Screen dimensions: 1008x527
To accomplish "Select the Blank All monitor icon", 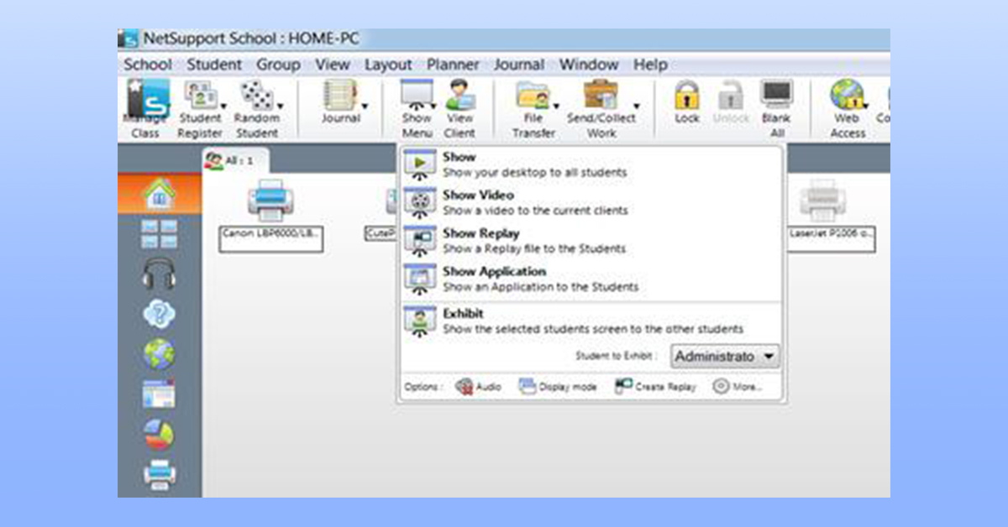I will tap(775, 97).
